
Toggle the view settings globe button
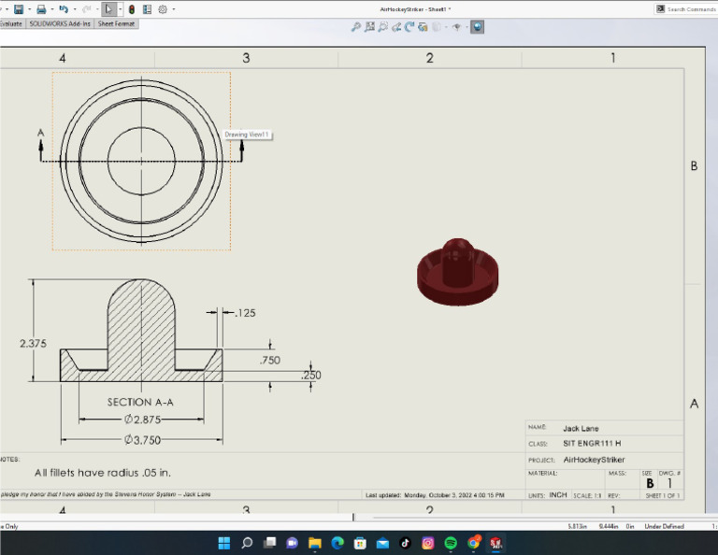click(x=478, y=27)
